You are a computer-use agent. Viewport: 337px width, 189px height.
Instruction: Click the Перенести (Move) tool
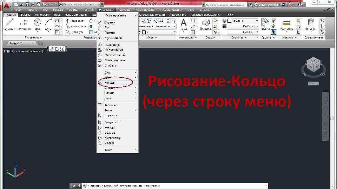75,21
